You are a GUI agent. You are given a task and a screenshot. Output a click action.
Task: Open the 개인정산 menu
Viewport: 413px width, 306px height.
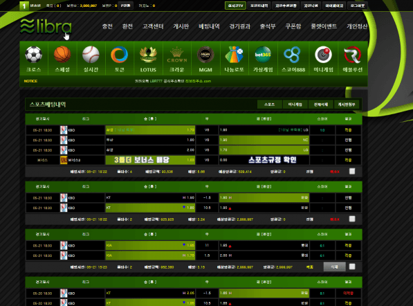click(x=357, y=26)
